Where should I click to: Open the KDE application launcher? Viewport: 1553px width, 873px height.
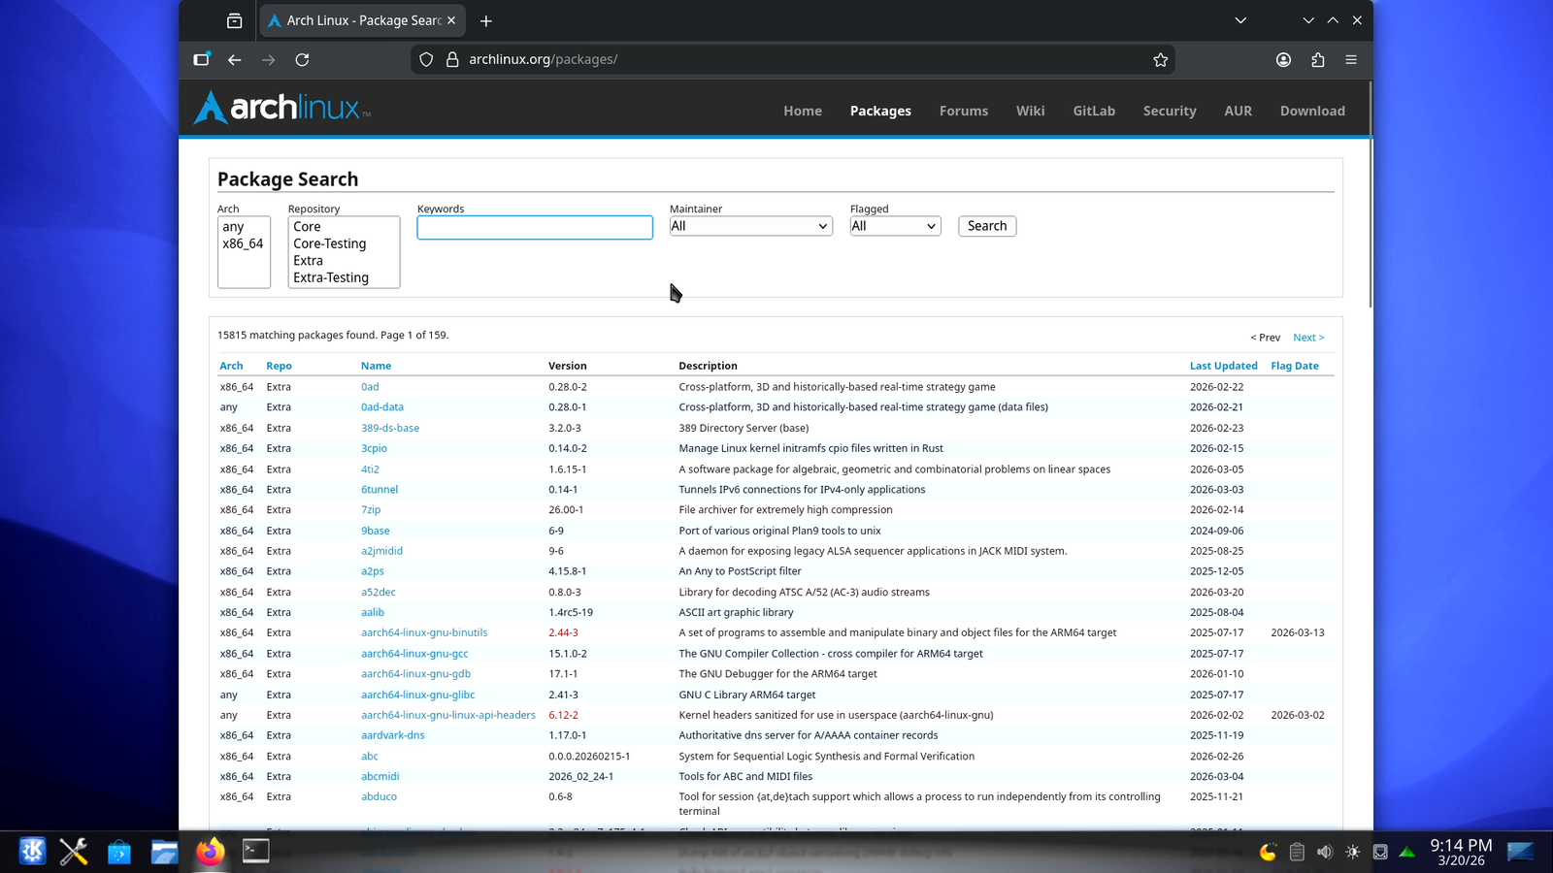coord(32,852)
